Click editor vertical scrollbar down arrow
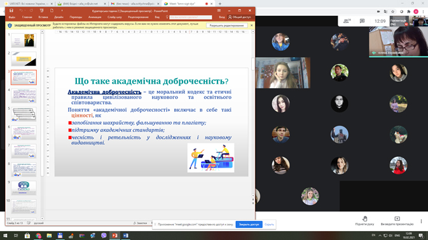The height and width of the screenshot is (240, 428). coord(252,196)
